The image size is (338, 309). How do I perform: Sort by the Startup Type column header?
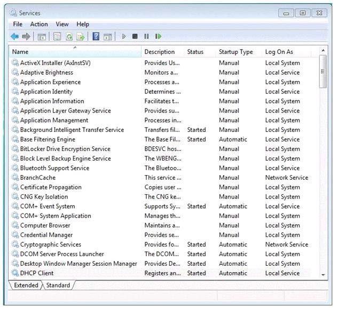coord(239,52)
